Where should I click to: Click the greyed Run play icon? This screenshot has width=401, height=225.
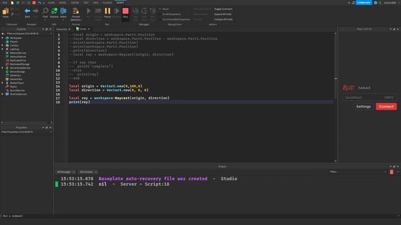coord(89,11)
